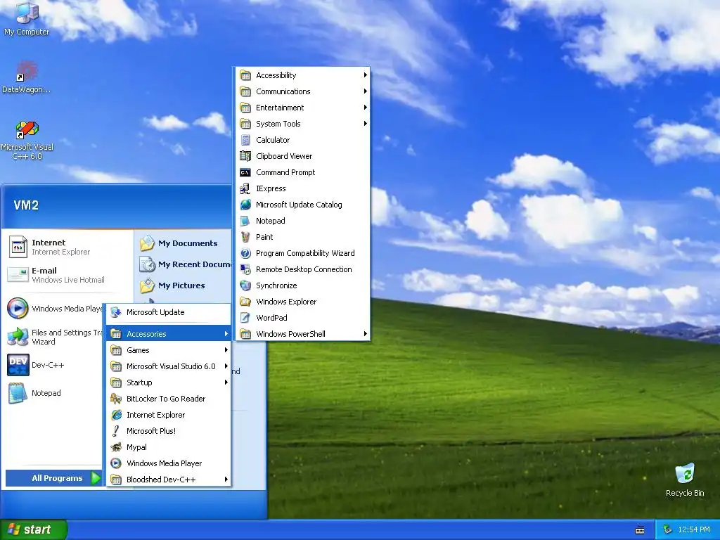Screen dimensions: 720x540
Task: Open the Calculator icon in Accessories
Action: [245, 140]
